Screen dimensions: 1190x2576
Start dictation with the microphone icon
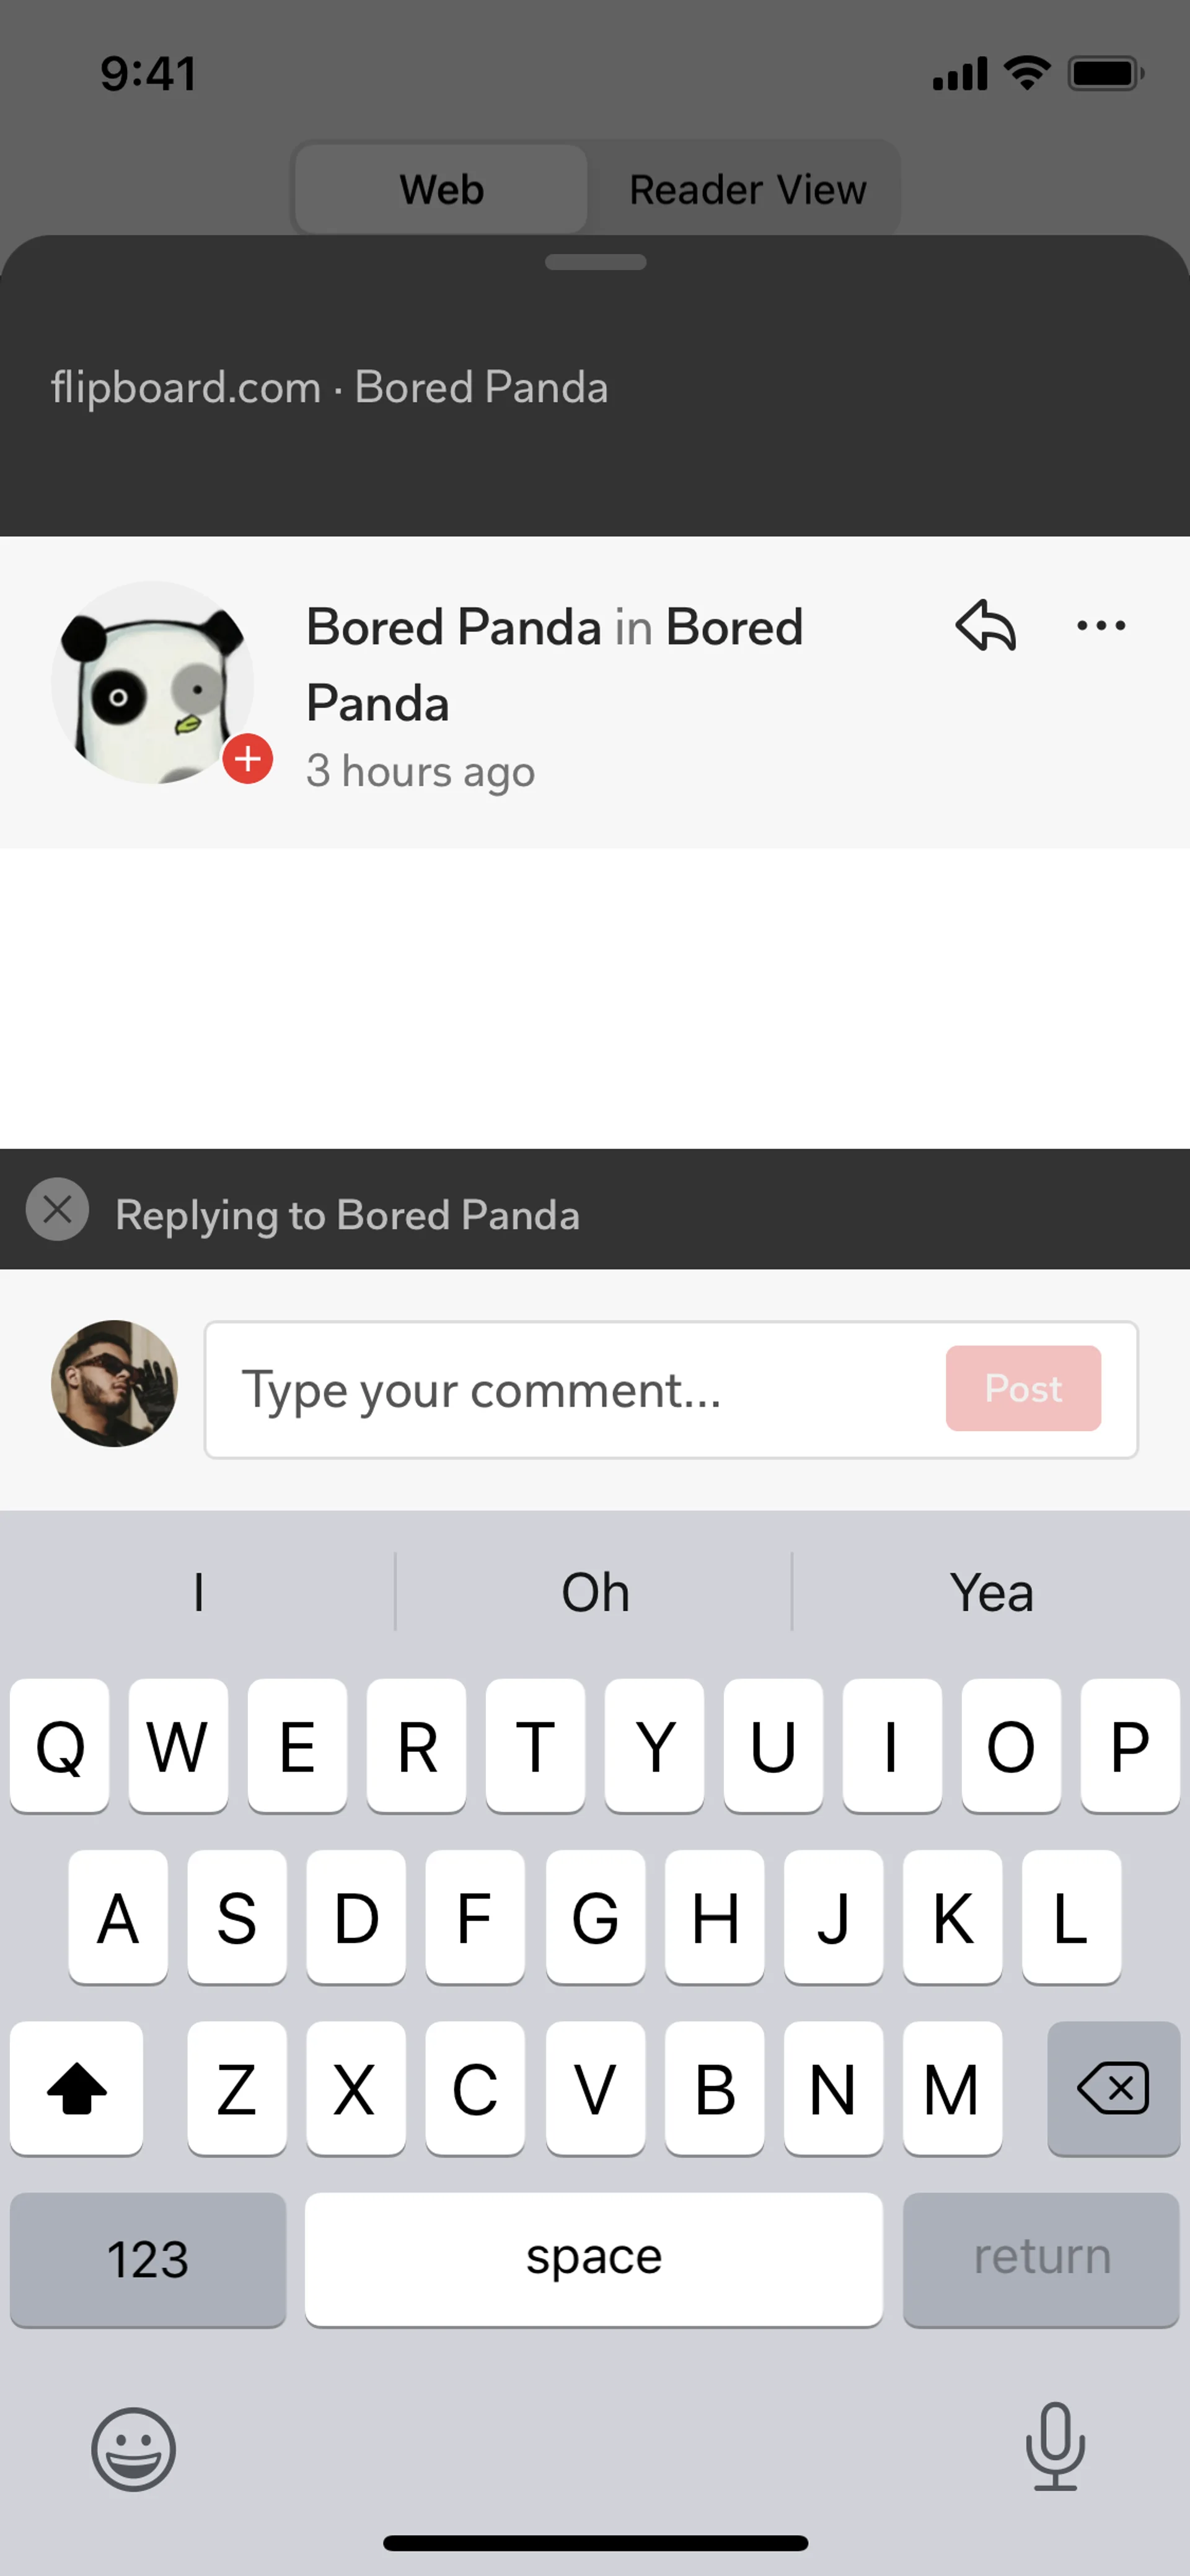coord(1055,2446)
